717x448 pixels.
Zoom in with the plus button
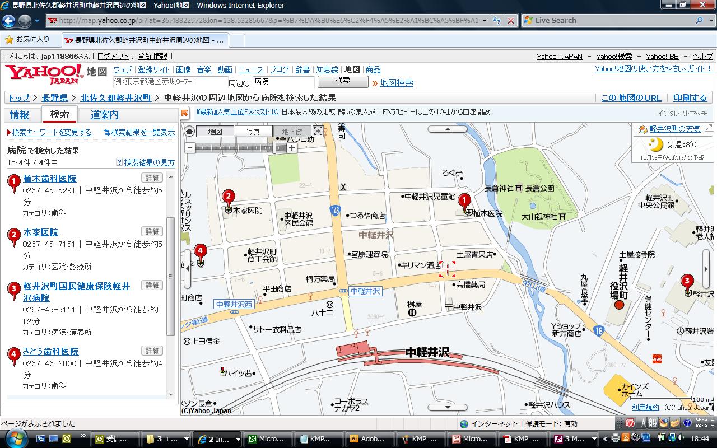(x=292, y=148)
